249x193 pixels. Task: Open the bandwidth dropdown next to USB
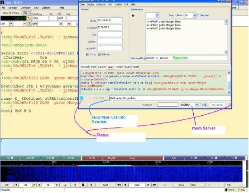(24, 24)
